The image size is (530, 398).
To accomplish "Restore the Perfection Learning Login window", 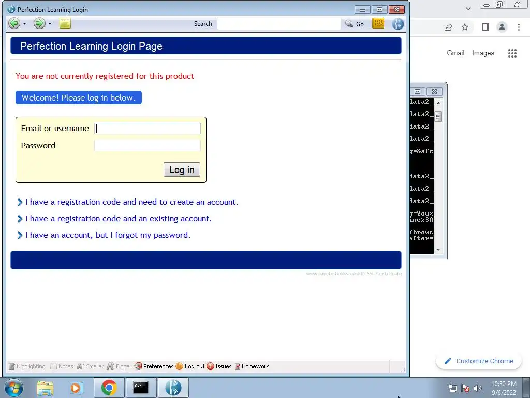I will click(379, 9).
